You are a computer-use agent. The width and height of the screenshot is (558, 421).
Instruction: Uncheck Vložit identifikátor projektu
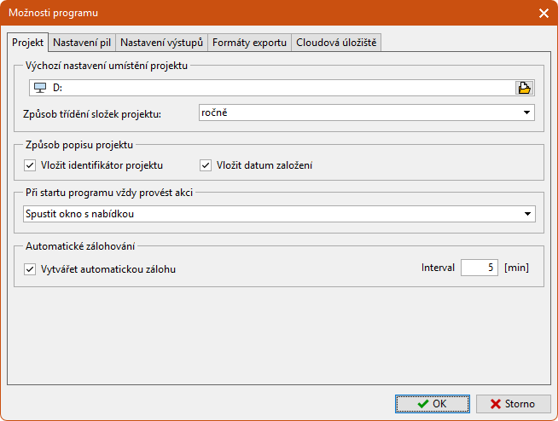[30, 165]
